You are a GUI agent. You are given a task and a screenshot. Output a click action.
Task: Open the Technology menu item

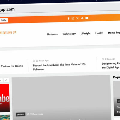point(69,34)
